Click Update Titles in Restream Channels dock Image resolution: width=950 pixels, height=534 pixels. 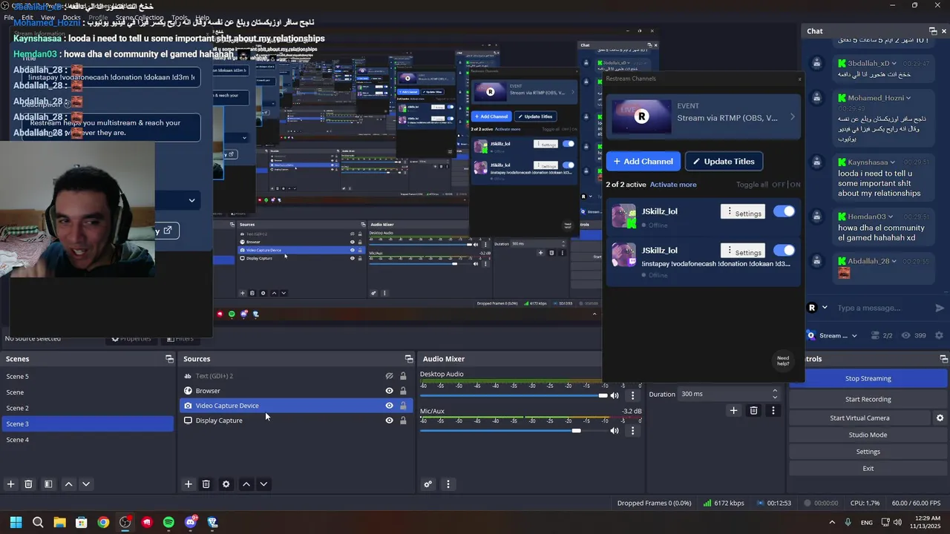724,161
